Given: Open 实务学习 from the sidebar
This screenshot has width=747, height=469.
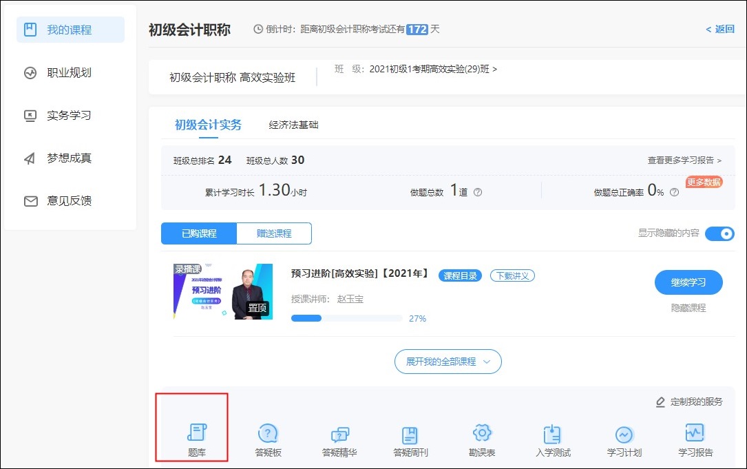Looking at the screenshot, I should pyautogui.click(x=70, y=115).
